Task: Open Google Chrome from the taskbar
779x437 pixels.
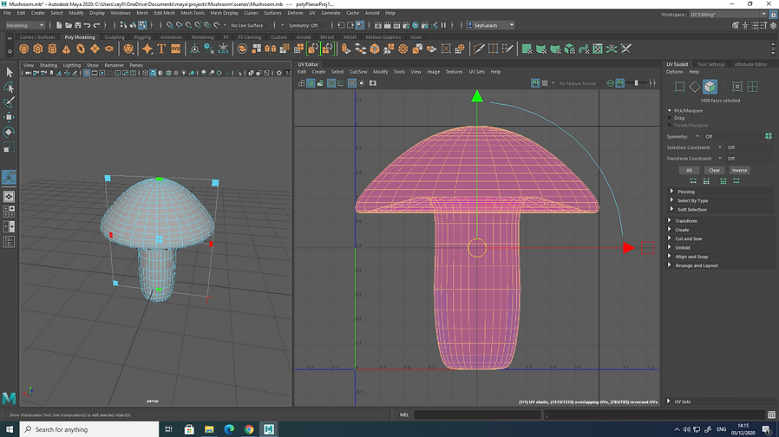Action: pyautogui.click(x=249, y=429)
